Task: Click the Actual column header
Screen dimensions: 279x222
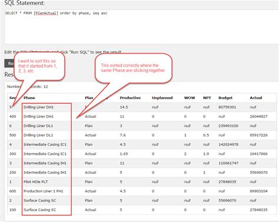Action: tap(255, 98)
